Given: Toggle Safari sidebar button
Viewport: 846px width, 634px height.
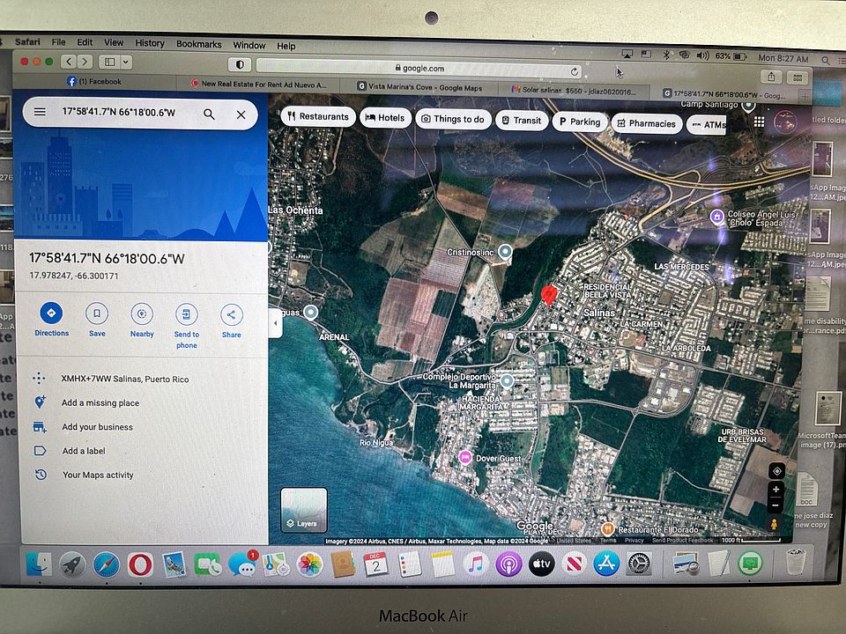Looking at the screenshot, I should coord(109,62).
